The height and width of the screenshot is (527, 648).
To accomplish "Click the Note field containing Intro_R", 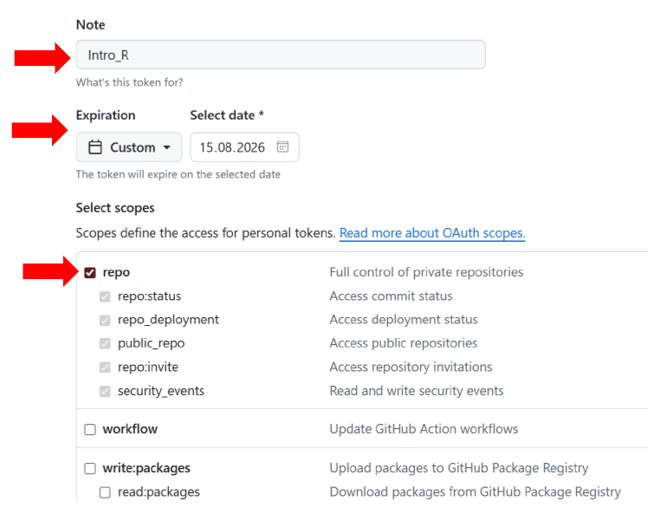I will [x=281, y=55].
